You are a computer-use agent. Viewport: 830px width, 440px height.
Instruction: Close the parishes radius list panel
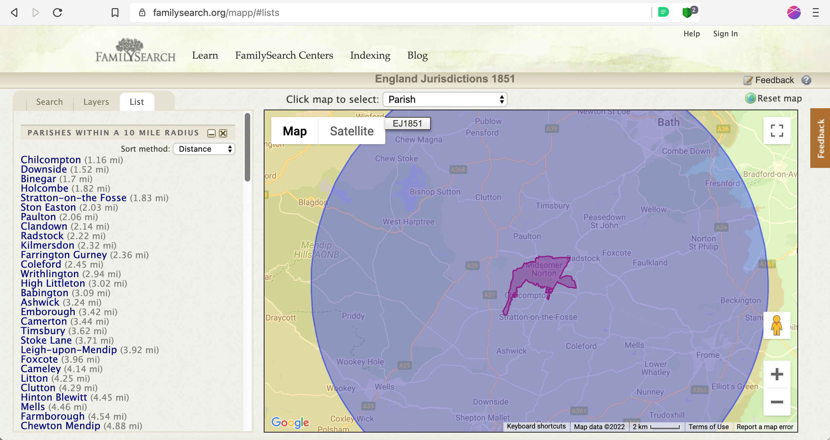tap(223, 133)
